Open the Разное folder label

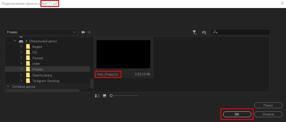coord(38,58)
